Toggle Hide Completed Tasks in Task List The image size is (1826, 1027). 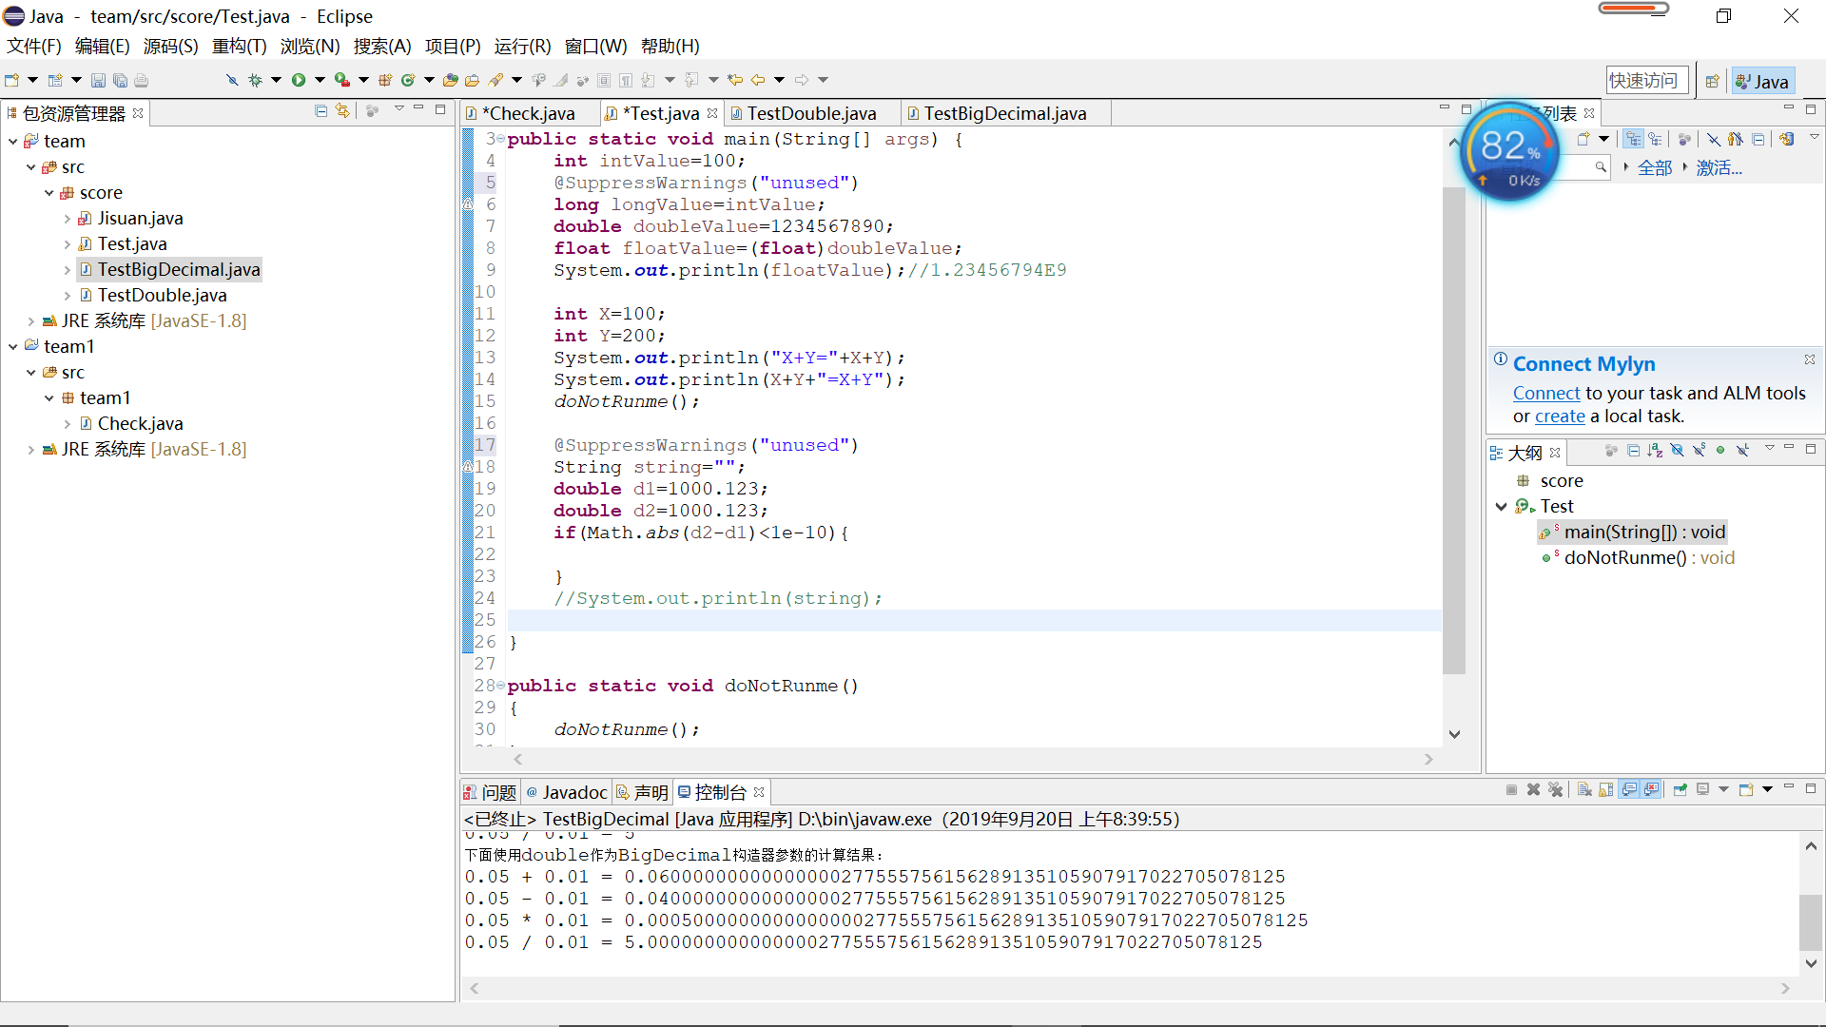1713,139
